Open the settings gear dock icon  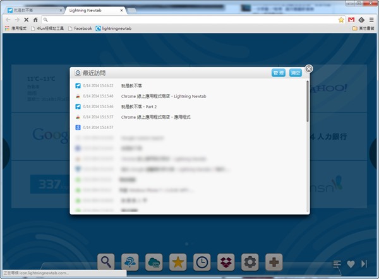click(250, 262)
